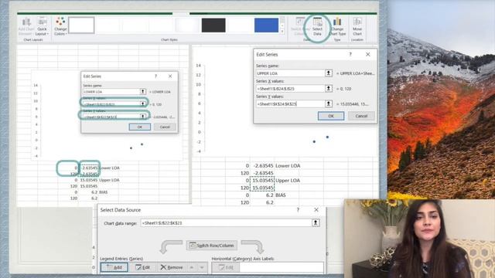Viewport: 495px width, 278px height.
Task: Open Add Chart Element in ribbon
Action: 26,27
